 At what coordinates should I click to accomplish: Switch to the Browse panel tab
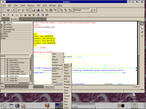8,86
